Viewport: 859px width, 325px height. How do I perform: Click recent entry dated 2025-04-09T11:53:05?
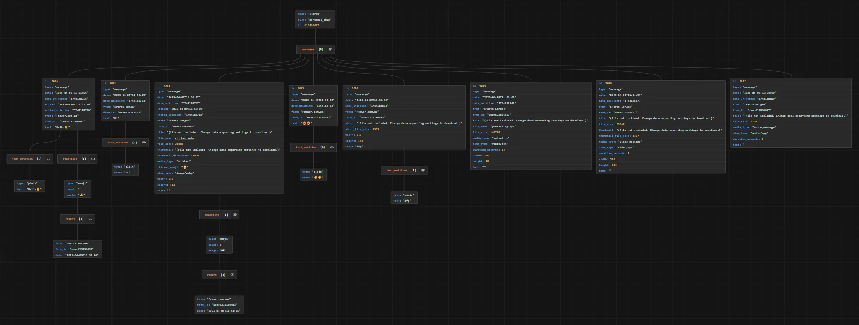(x=219, y=305)
